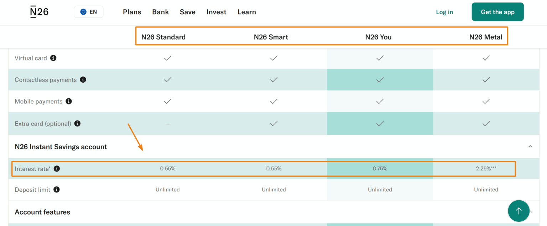Expand the Account features section
This screenshot has height=226, width=547.
click(x=530, y=212)
